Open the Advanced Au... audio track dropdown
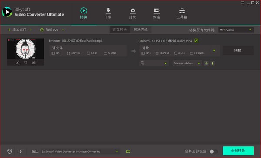This screenshot has width=261, height=158. pyautogui.click(x=187, y=63)
